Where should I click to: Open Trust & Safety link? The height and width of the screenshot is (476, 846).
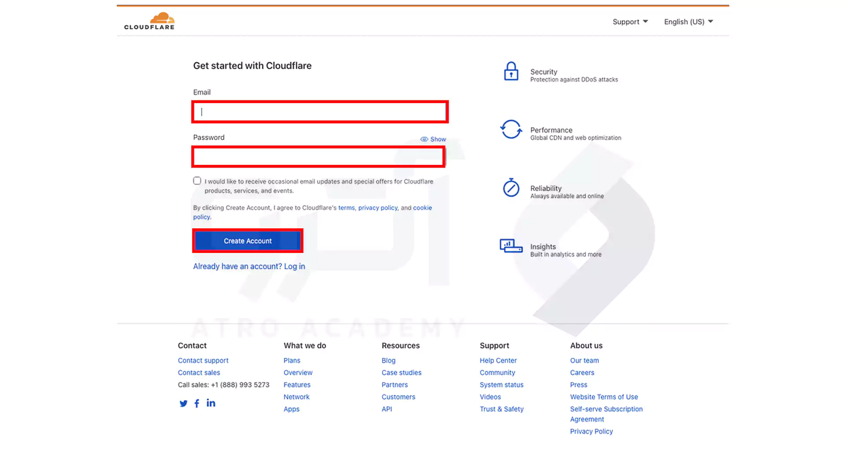[501, 409]
